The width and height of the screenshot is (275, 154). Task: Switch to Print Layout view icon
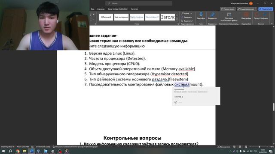240,147
